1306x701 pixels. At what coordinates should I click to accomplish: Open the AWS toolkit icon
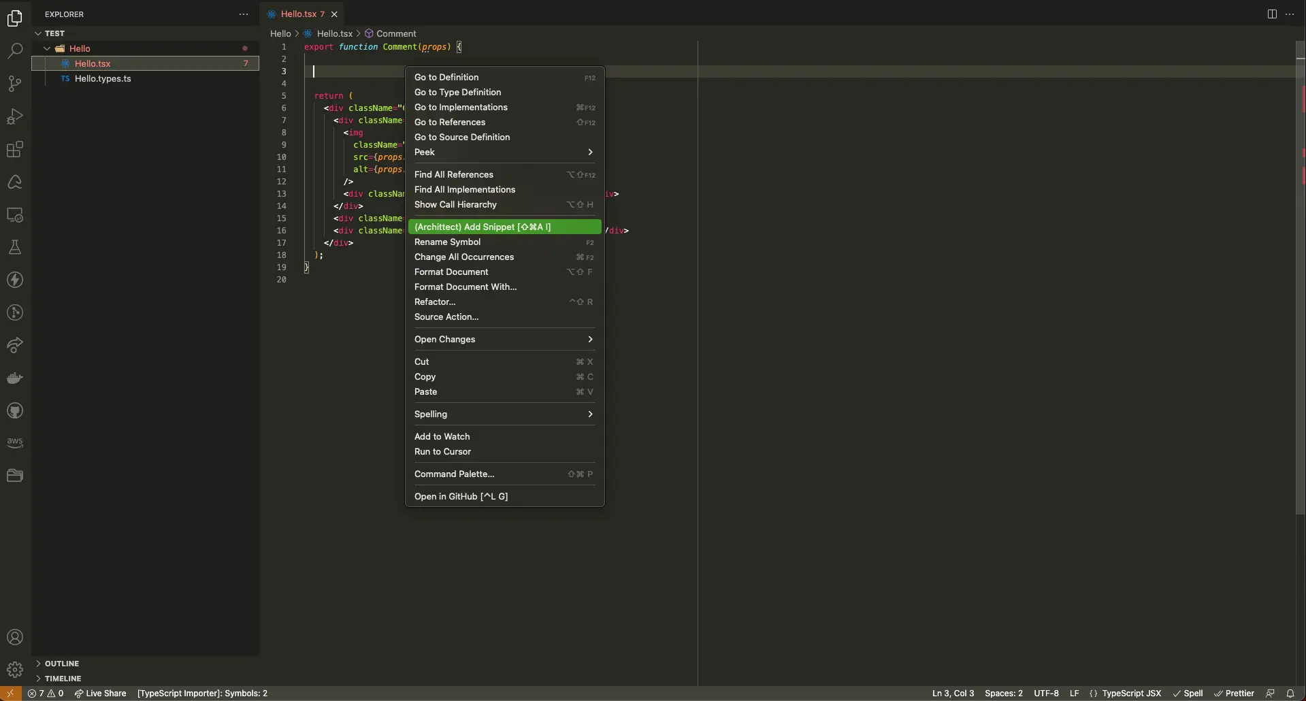(x=15, y=443)
